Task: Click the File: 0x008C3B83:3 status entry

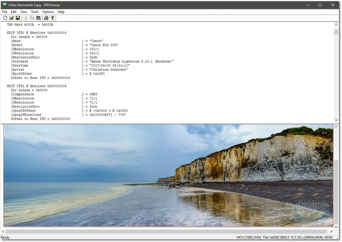Action: (x=276, y=237)
